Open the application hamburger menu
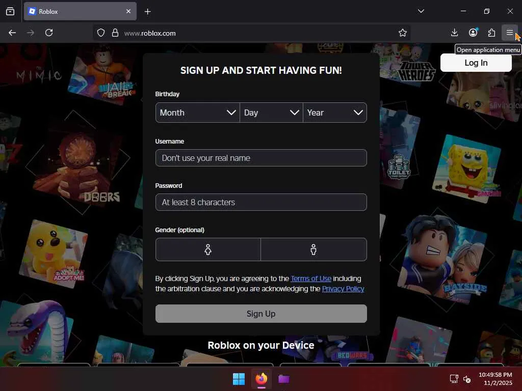The image size is (522, 391). (509, 33)
